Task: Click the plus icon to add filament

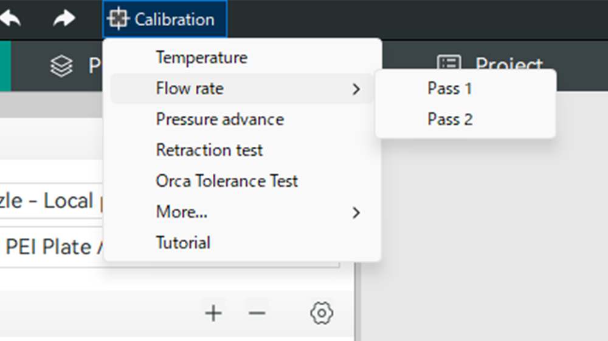Action: click(213, 313)
